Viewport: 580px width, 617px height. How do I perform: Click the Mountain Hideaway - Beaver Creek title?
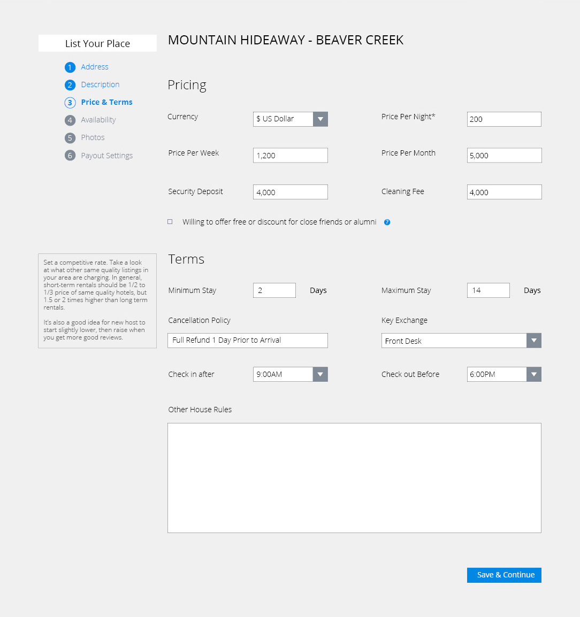(x=286, y=40)
